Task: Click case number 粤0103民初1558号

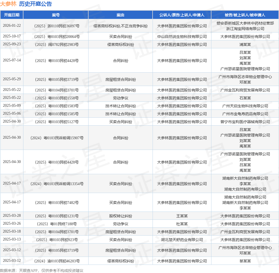Action: coord(57,98)
